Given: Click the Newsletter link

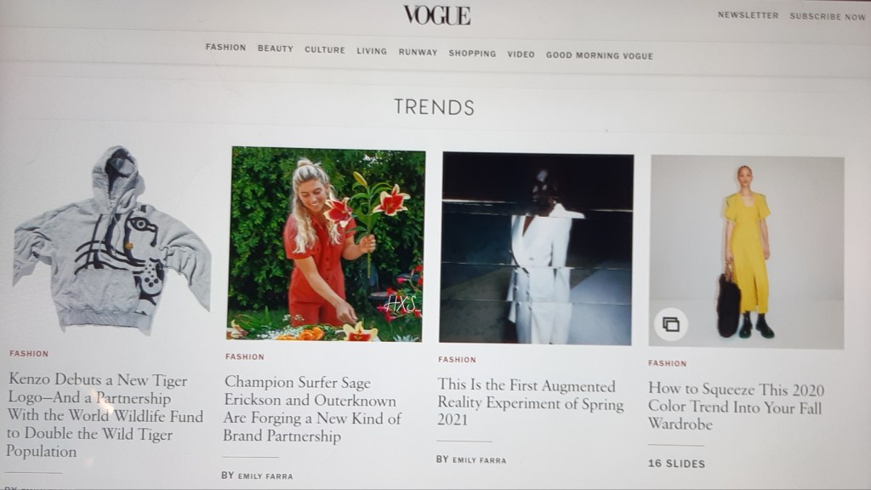Looking at the screenshot, I should click(x=748, y=15).
